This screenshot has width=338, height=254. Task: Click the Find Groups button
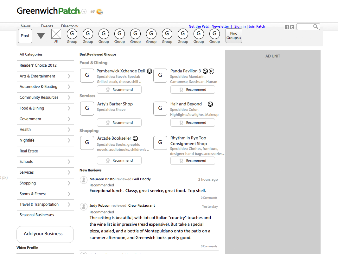click(234, 36)
